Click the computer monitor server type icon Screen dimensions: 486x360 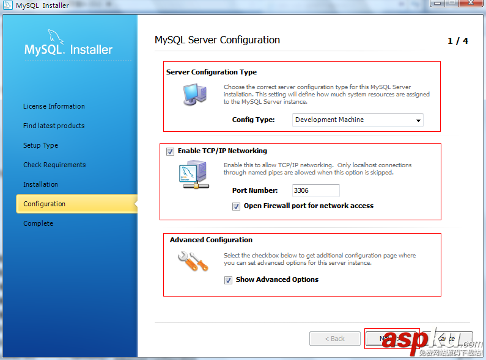tap(194, 95)
